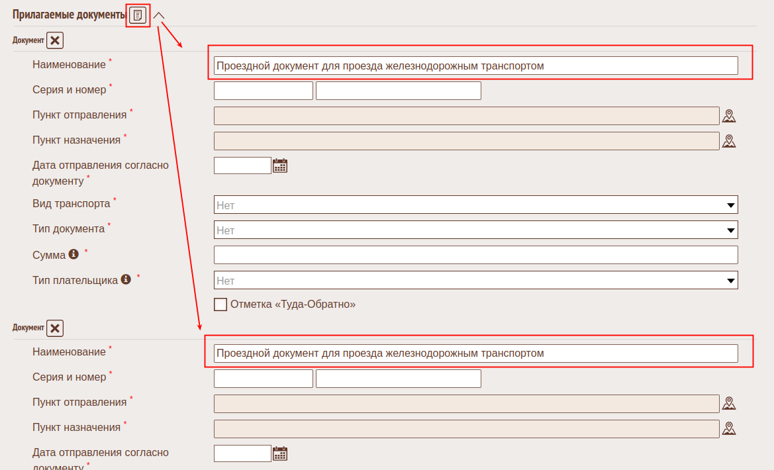Show info tooltip next to Сумма
Viewport: 774px width, 470px height.
pos(73,255)
